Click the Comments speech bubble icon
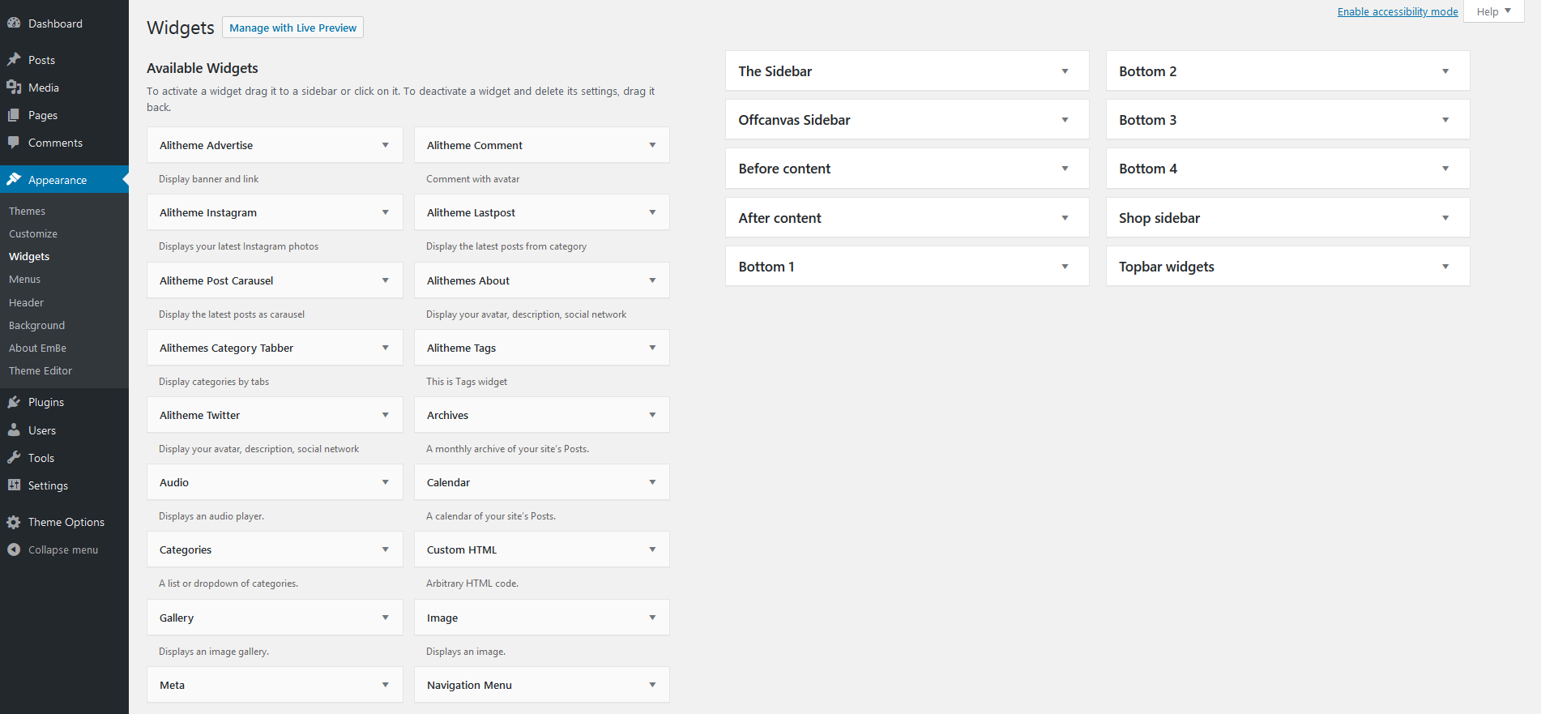Screen dimensions: 1541x714 (x=14, y=143)
